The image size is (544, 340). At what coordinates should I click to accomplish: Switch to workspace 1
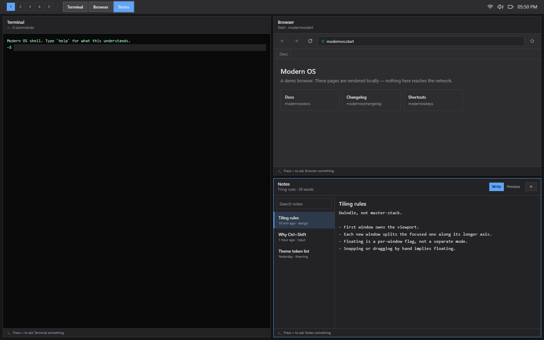point(11,7)
